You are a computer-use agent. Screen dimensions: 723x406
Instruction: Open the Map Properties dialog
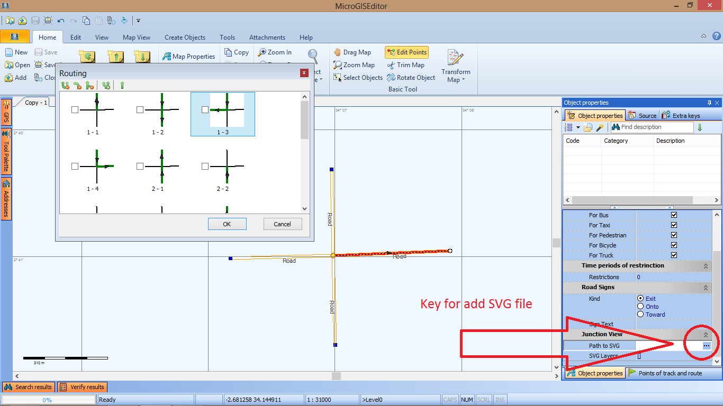(188, 57)
